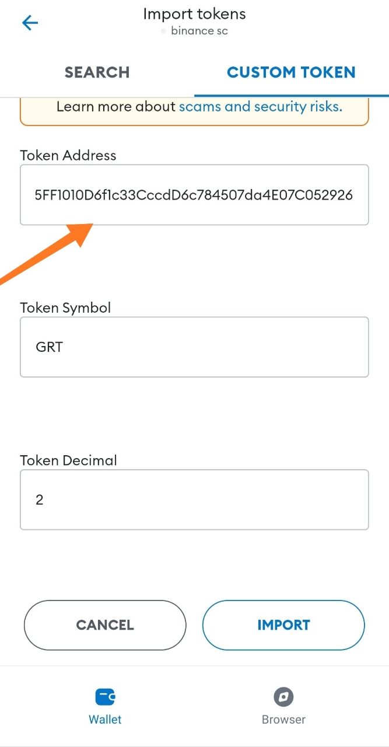
Task: Click the Token Address label text
Action: click(x=68, y=155)
